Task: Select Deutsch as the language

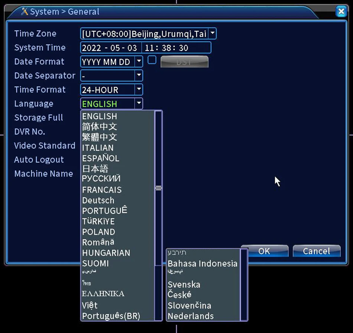Action: (x=98, y=200)
